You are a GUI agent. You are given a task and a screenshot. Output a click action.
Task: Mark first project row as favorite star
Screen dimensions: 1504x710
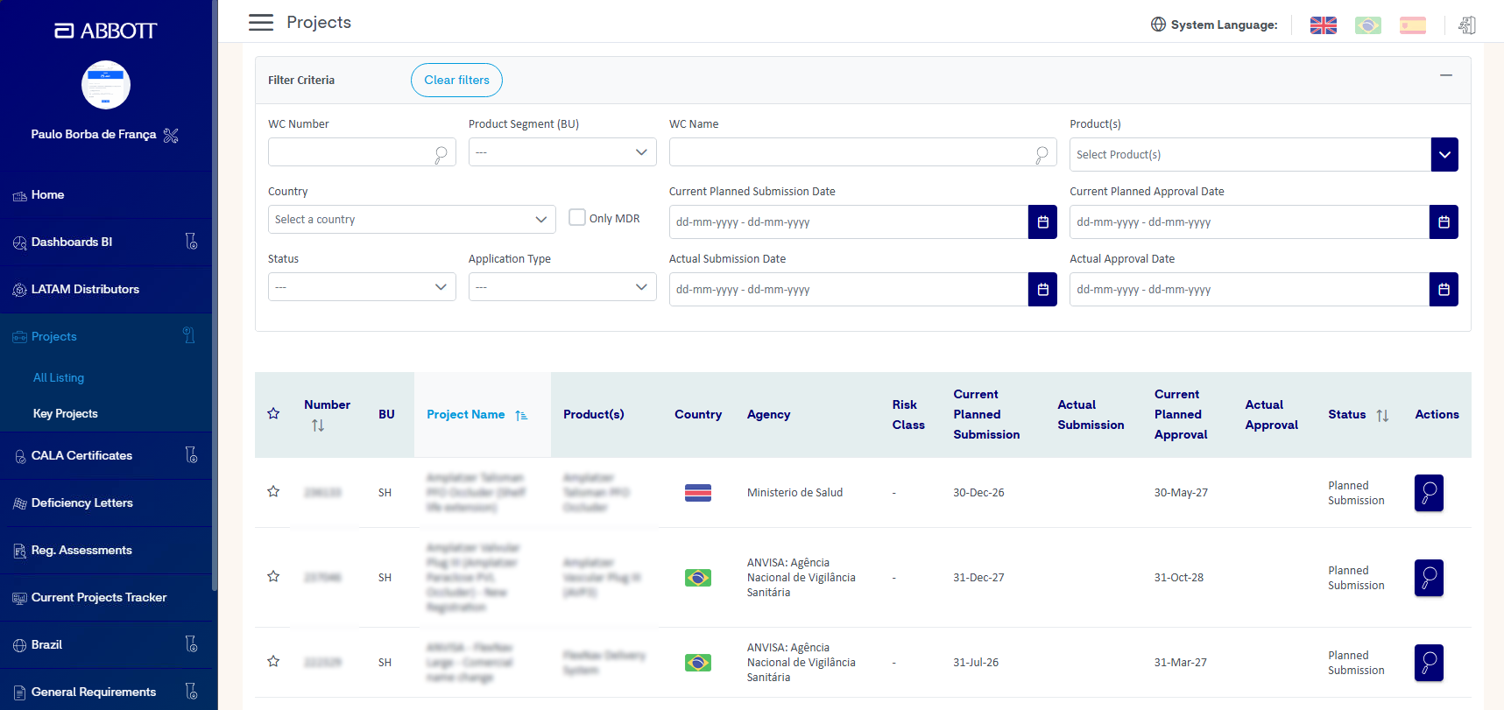pos(273,492)
